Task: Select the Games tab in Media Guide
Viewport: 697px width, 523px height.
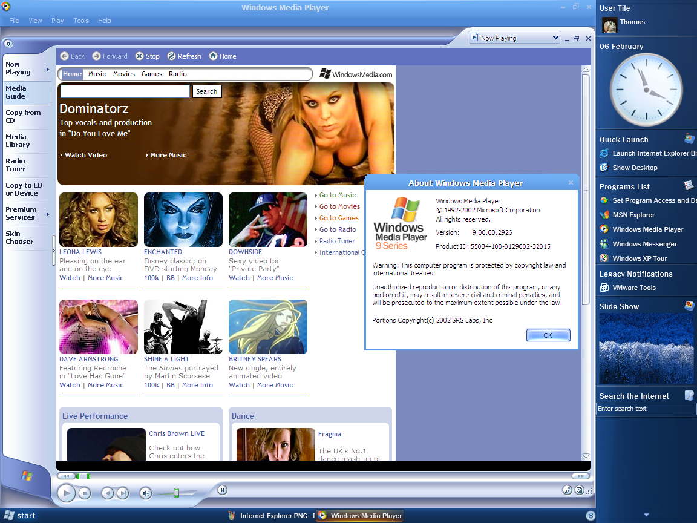Action: click(x=152, y=74)
